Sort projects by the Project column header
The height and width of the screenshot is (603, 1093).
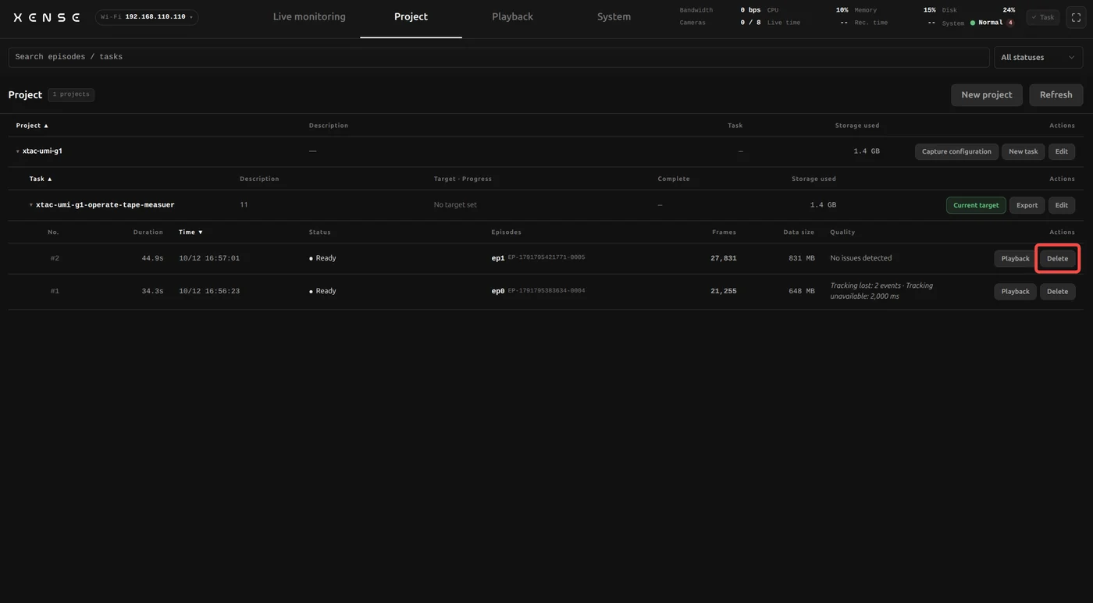tap(32, 126)
